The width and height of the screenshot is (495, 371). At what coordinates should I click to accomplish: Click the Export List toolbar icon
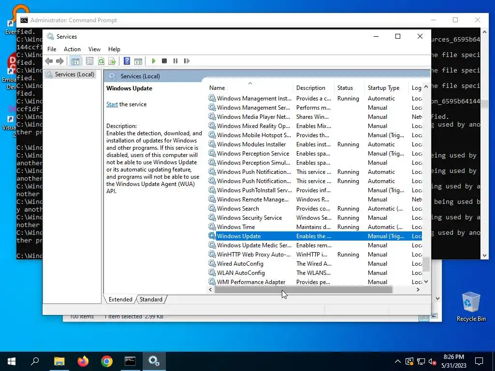tap(112, 61)
